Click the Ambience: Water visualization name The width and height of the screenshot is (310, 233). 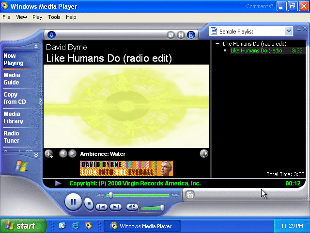pyautogui.click(x=103, y=154)
